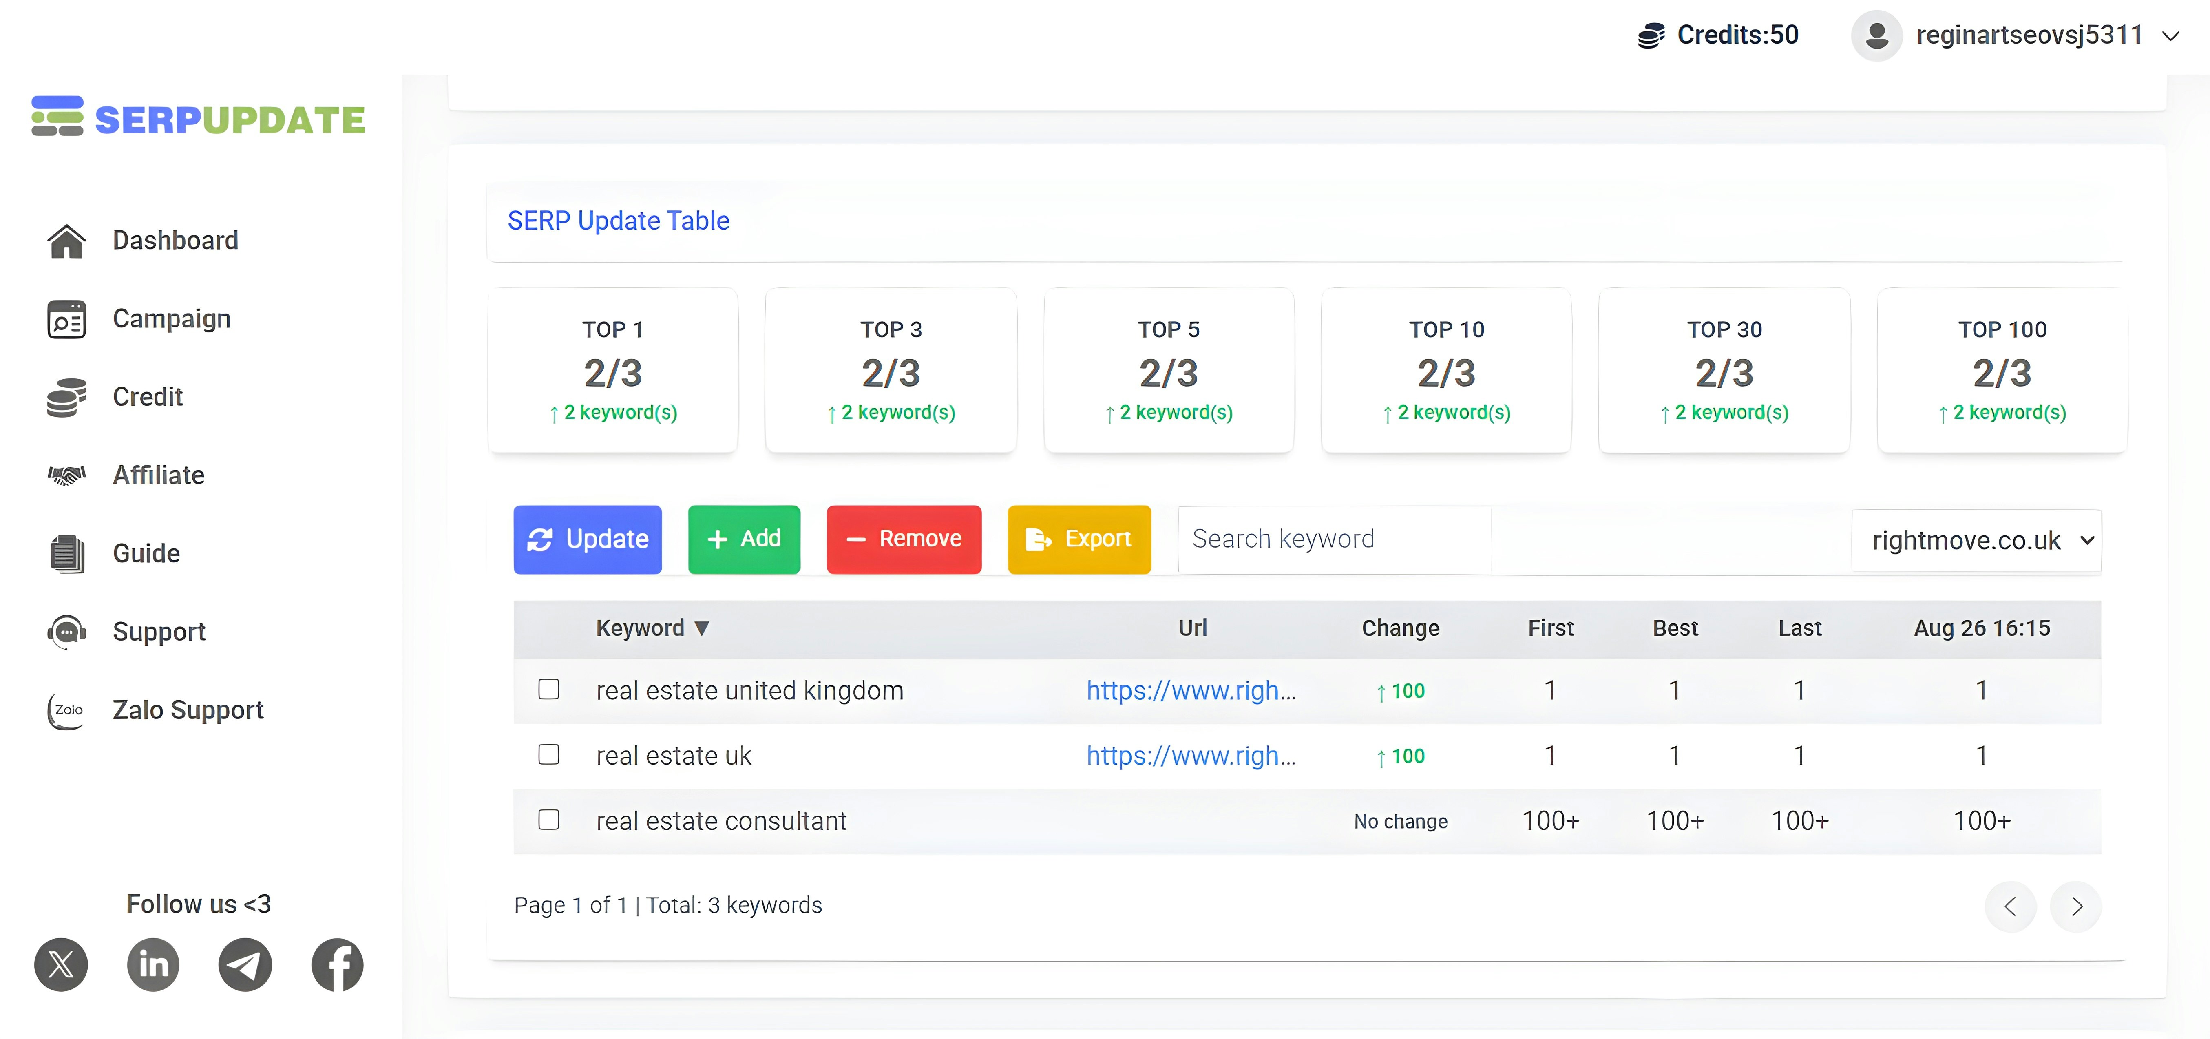Open the Campaign menu item
The width and height of the screenshot is (2210, 1039).
[172, 319]
